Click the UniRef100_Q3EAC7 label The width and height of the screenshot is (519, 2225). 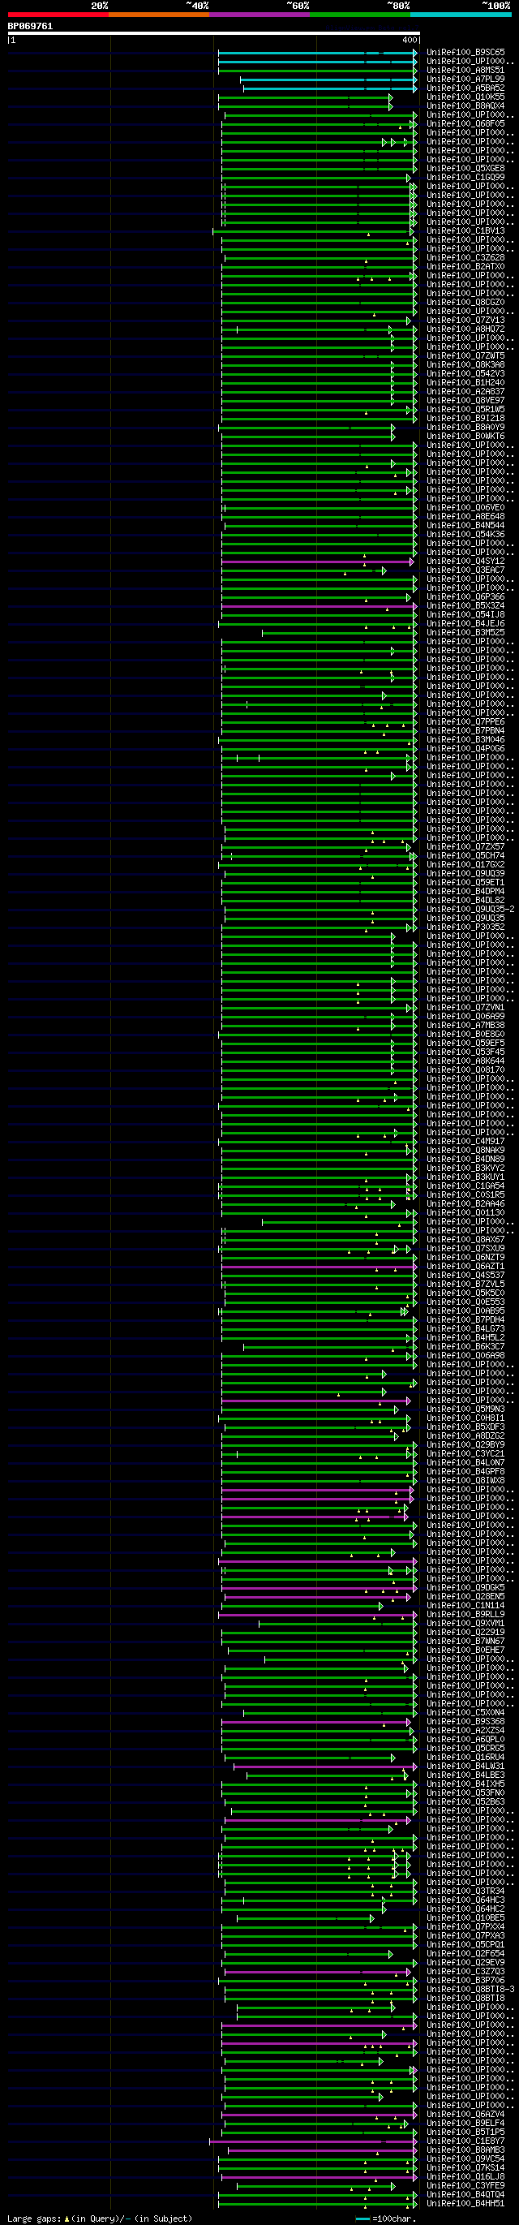pos(465,570)
